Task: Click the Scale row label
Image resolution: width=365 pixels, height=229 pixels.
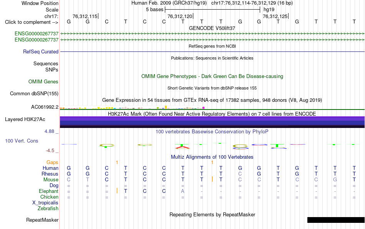Action: click(x=52, y=10)
